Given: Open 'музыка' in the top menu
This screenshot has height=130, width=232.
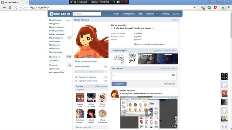Looking at the screenshot, I should coord(150,14).
